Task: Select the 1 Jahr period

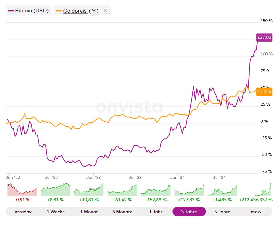Action: (x=156, y=212)
